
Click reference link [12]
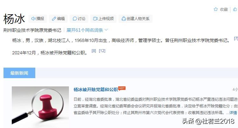102,51
